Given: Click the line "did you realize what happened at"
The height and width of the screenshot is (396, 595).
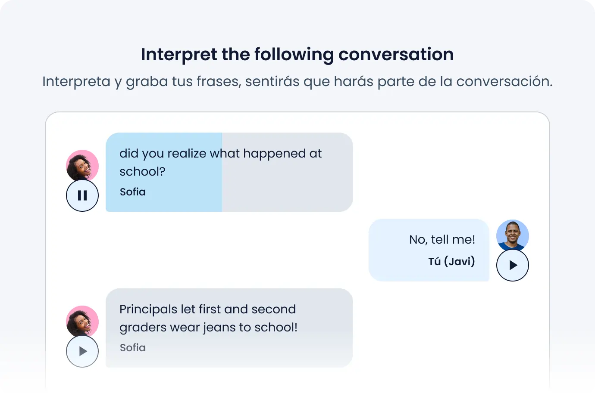Looking at the screenshot, I should [x=220, y=154].
